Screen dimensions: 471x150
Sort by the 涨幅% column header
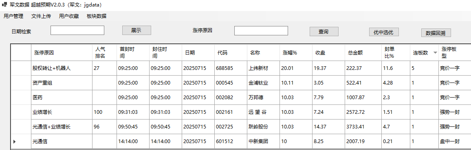[x=295, y=52]
